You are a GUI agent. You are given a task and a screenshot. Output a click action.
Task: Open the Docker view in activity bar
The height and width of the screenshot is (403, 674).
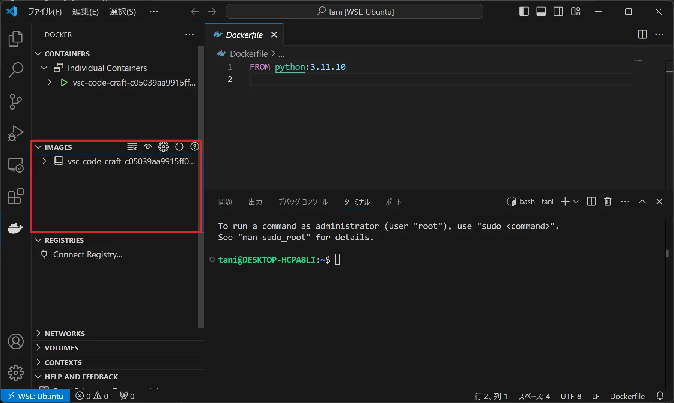click(x=15, y=227)
